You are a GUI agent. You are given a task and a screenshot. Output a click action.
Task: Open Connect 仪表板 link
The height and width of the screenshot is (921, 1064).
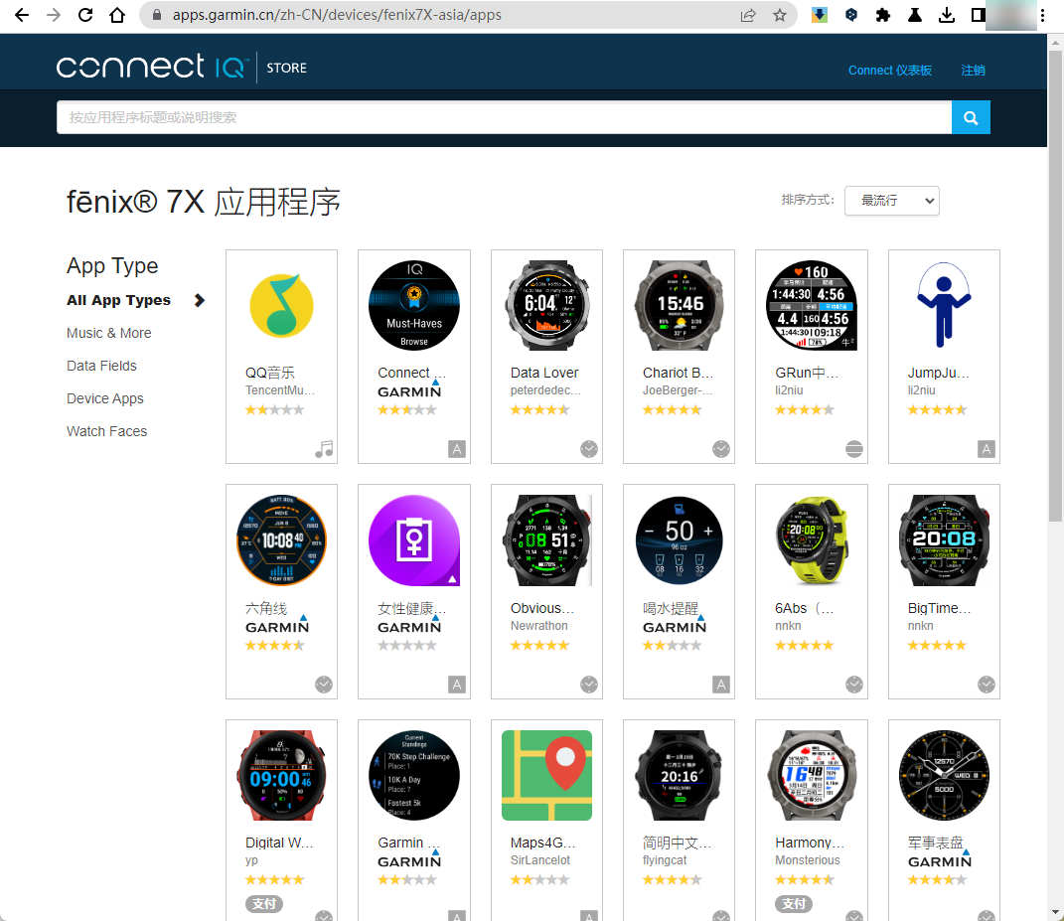point(889,71)
